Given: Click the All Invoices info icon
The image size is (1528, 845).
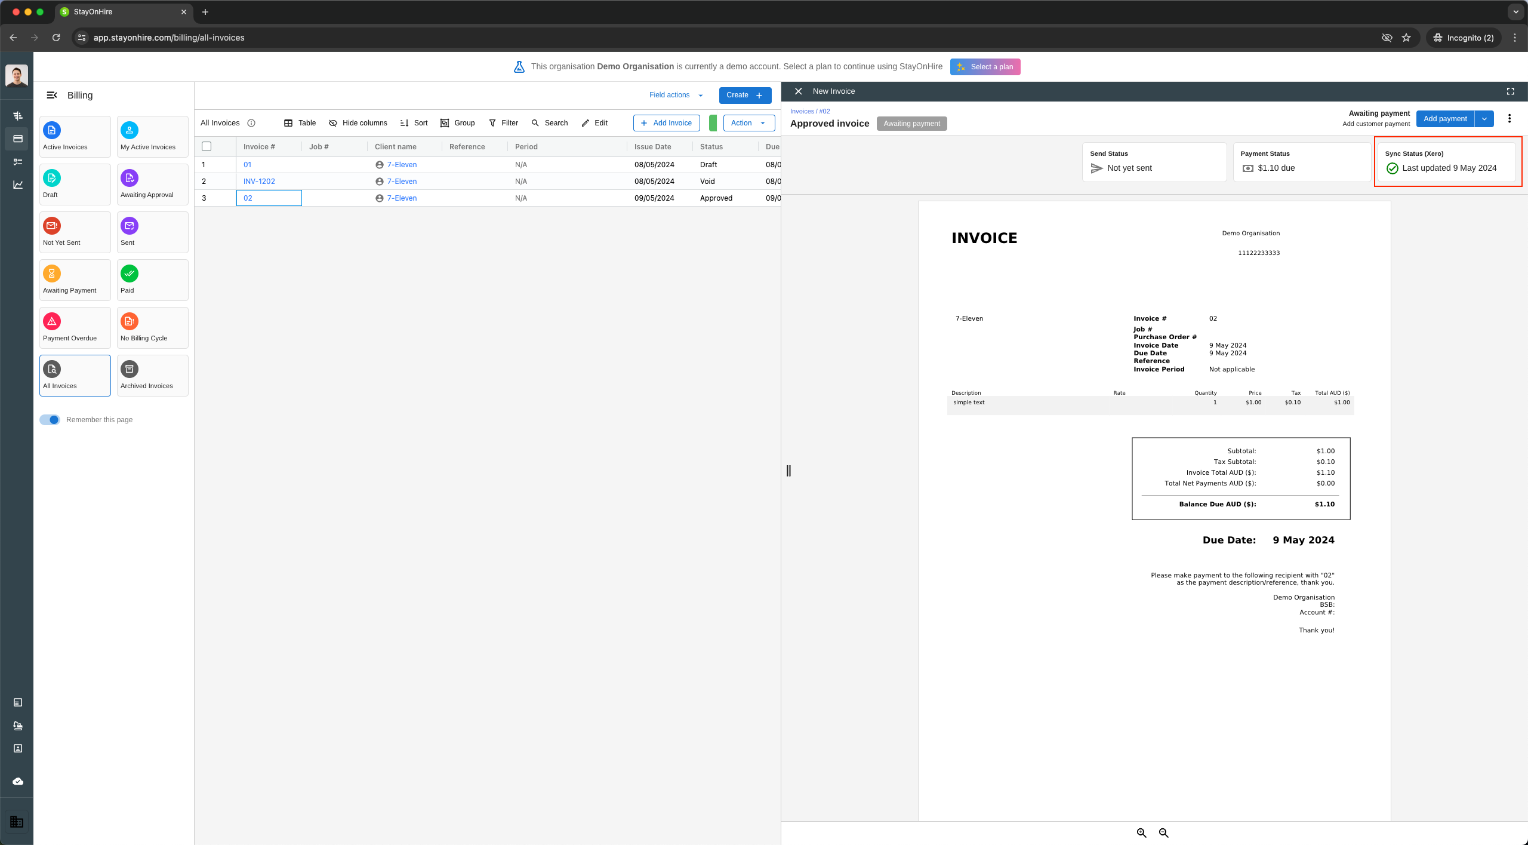Looking at the screenshot, I should coord(251,123).
